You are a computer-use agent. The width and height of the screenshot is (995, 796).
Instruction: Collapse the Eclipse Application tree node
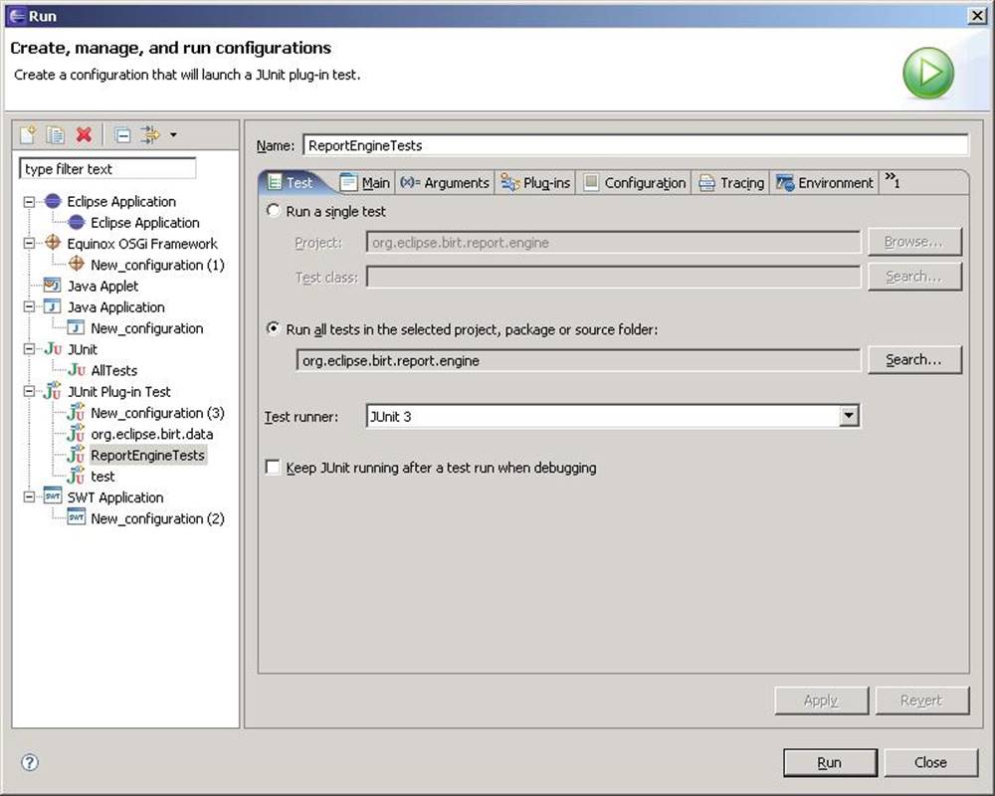(29, 202)
